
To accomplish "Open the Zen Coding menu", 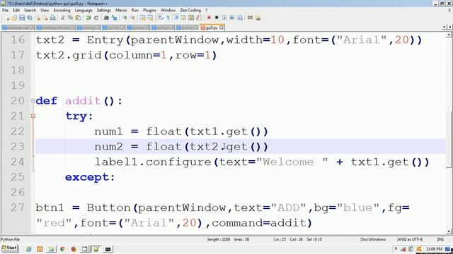I will [x=190, y=10].
